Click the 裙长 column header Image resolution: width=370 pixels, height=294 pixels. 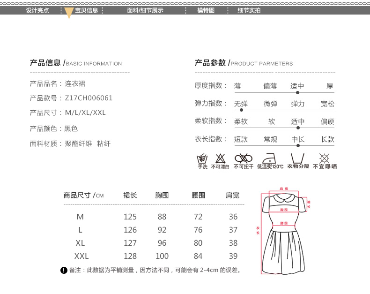[x=130, y=195]
